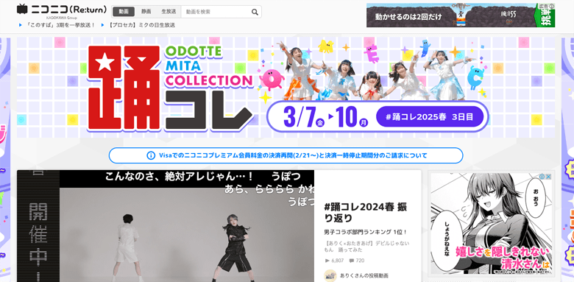This screenshot has height=282, width=574.
Task: Focus the 動画を検索 search field
Action: click(x=216, y=12)
